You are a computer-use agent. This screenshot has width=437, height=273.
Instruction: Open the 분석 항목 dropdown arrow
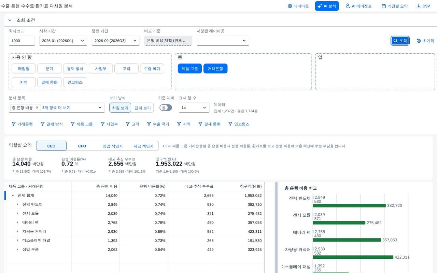click(100, 107)
